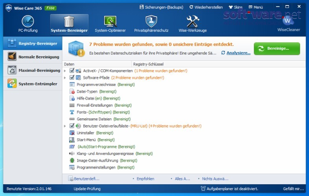Open the PC-Prüfung scan icon
The image size is (309, 196).
click(28, 21)
